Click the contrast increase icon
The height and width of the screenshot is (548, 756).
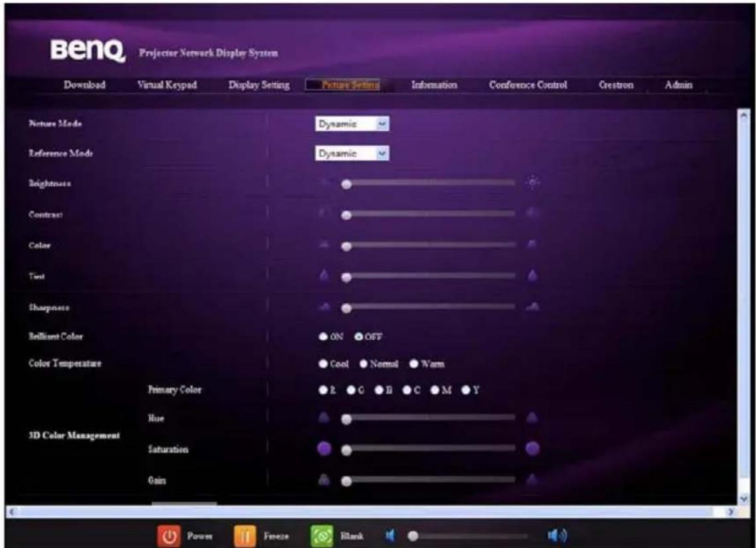tap(533, 213)
